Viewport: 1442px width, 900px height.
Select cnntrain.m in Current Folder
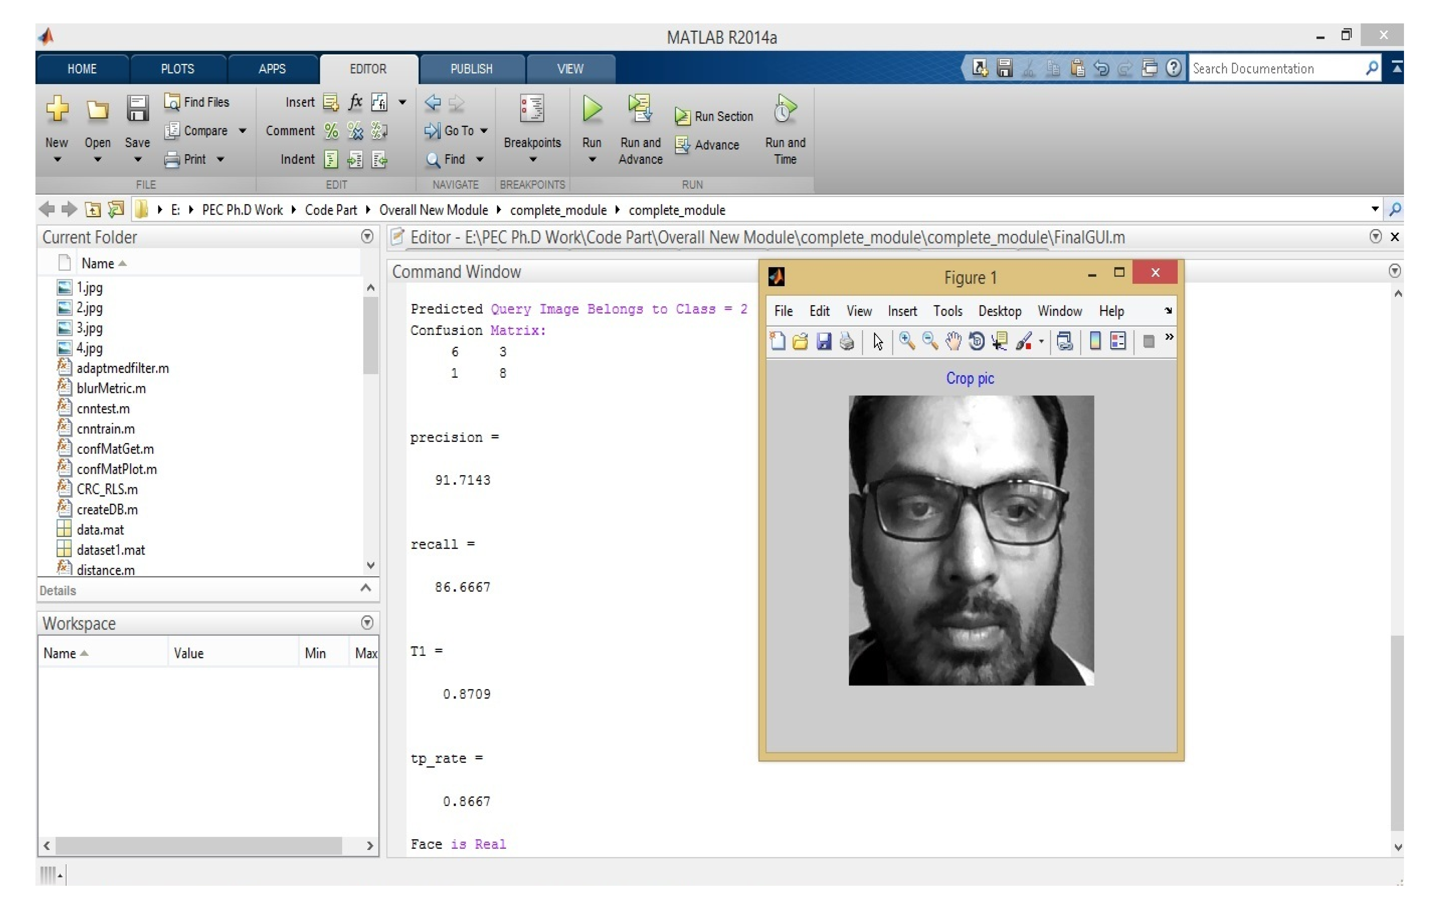click(106, 429)
